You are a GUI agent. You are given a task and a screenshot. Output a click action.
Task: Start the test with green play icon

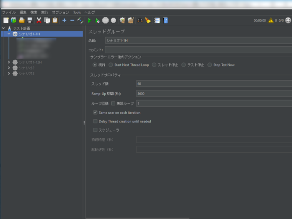(89, 20)
